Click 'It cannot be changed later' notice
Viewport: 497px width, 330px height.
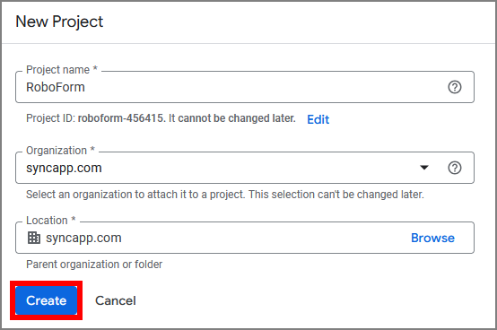pyautogui.click(x=231, y=118)
